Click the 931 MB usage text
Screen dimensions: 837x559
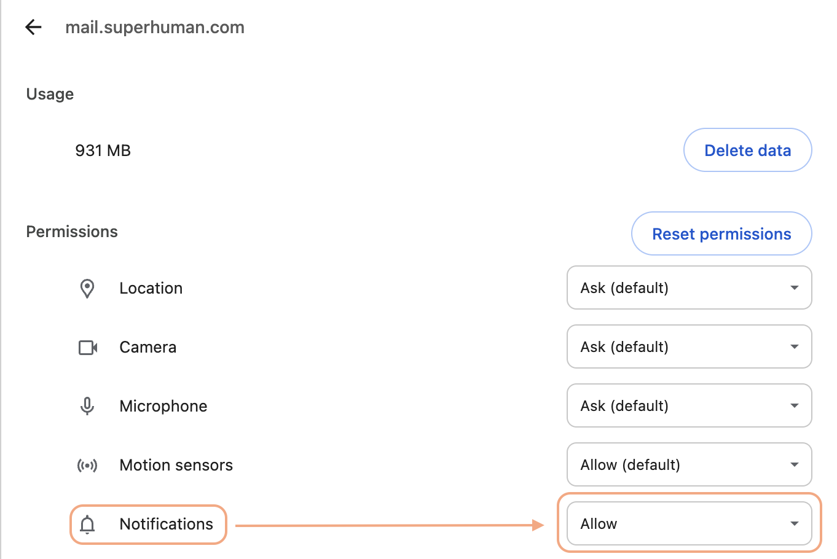pyautogui.click(x=103, y=150)
